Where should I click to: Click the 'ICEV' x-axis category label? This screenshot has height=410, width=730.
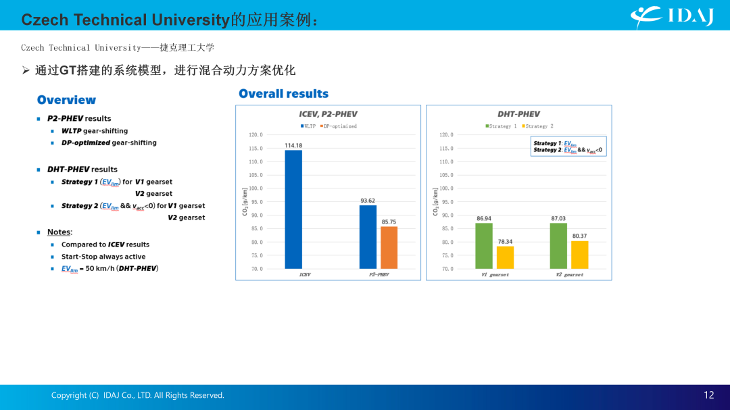point(304,275)
